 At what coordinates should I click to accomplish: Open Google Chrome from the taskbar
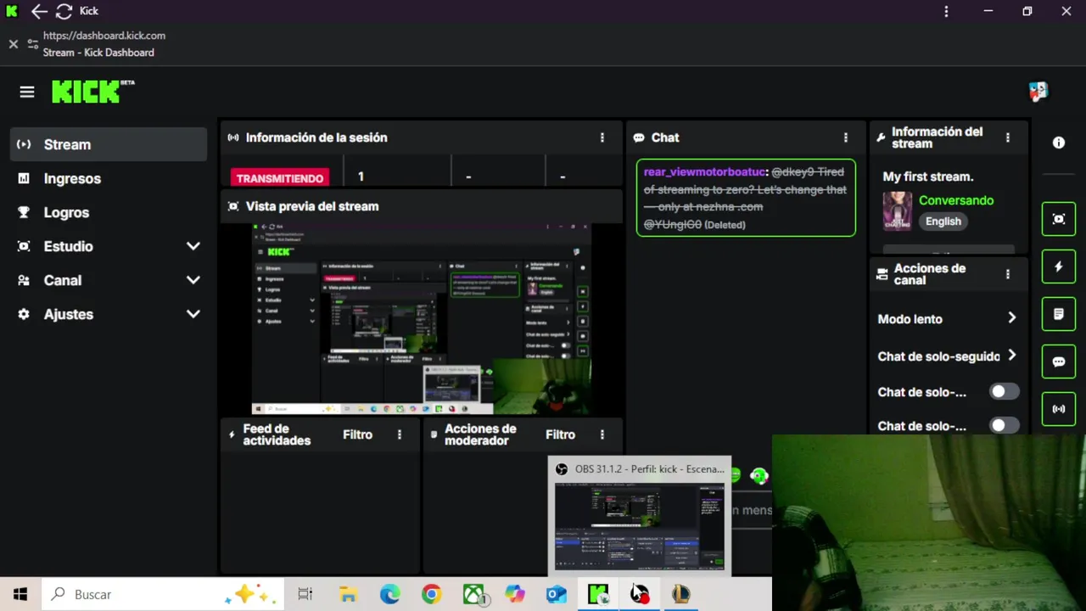tap(431, 594)
